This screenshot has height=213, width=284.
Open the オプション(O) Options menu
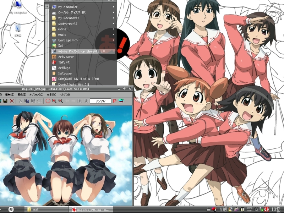[37, 94]
